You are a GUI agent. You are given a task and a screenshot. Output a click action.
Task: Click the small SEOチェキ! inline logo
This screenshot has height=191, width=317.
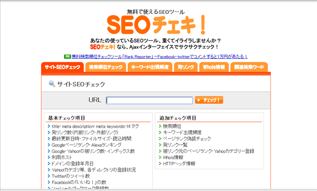click(x=103, y=47)
